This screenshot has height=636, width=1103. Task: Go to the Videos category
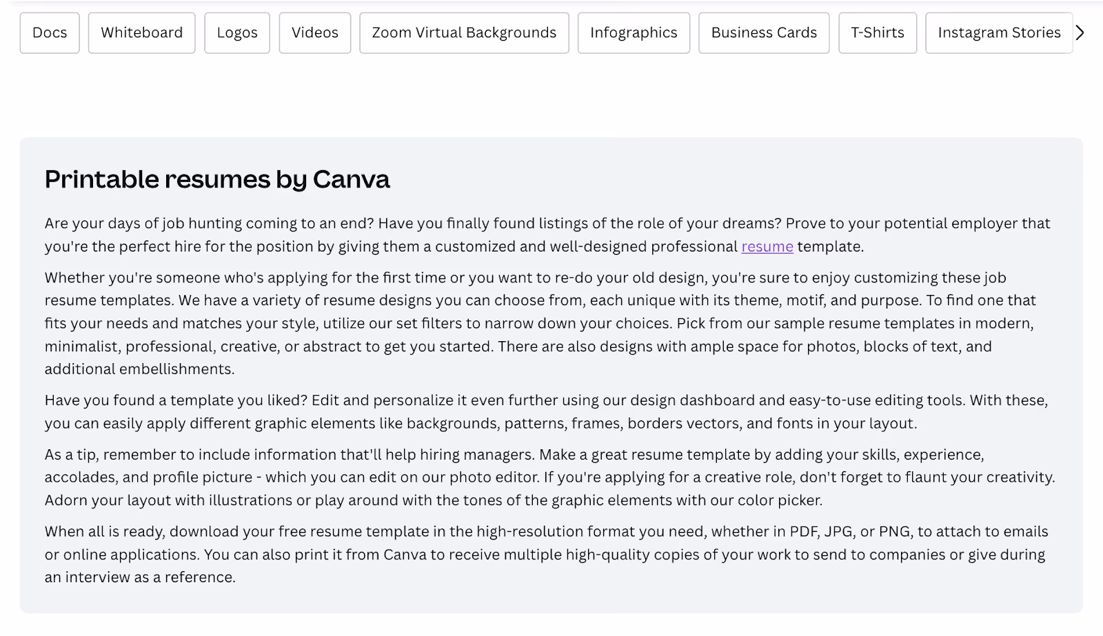coord(314,33)
